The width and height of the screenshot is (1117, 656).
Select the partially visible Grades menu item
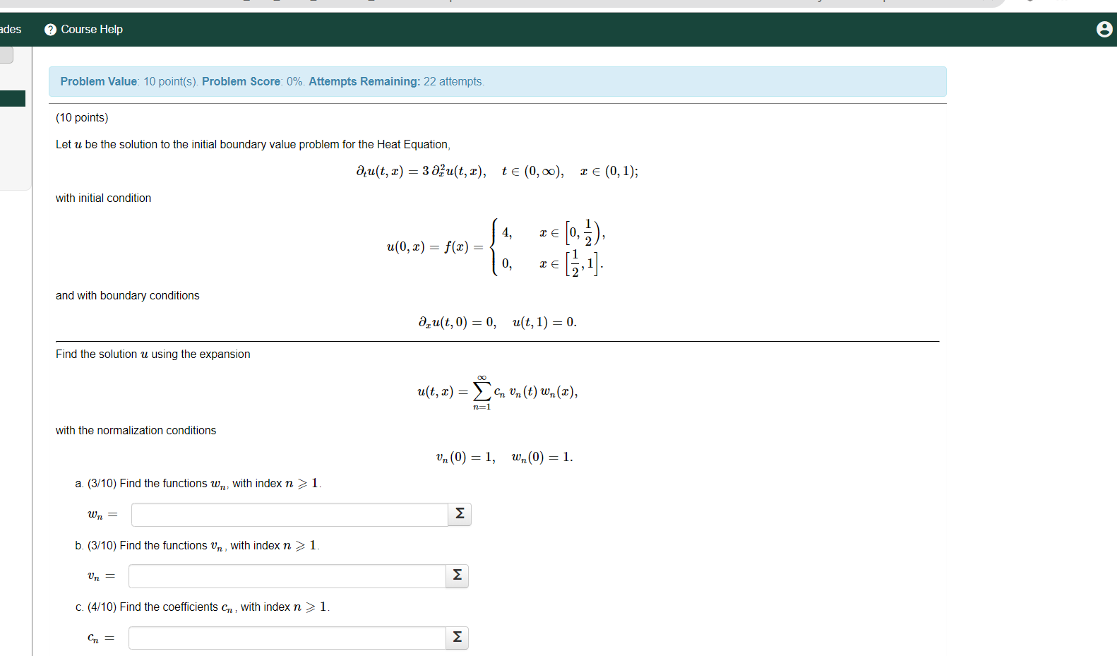pos(11,29)
